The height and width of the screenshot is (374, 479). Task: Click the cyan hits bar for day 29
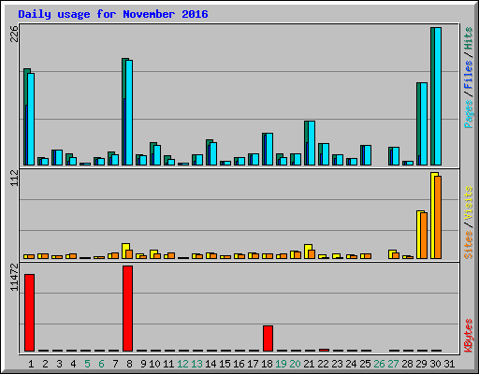point(424,123)
